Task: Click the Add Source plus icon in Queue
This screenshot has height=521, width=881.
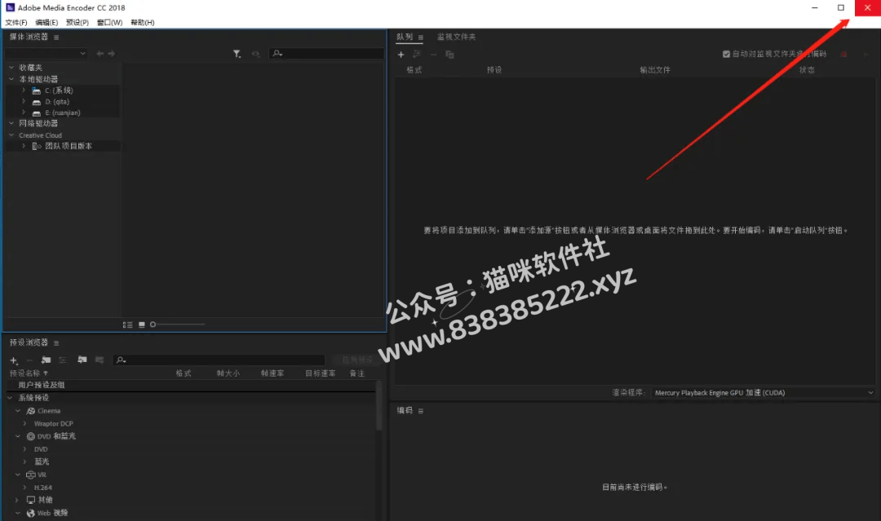Action: tap(401, 55)
